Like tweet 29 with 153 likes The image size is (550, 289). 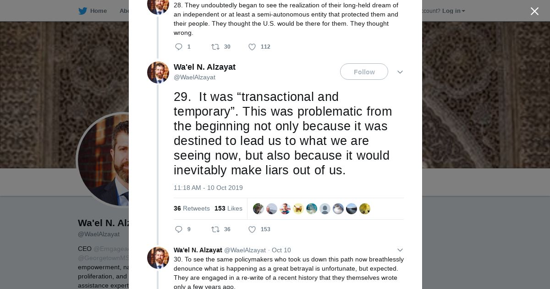[x=252, y=229]
